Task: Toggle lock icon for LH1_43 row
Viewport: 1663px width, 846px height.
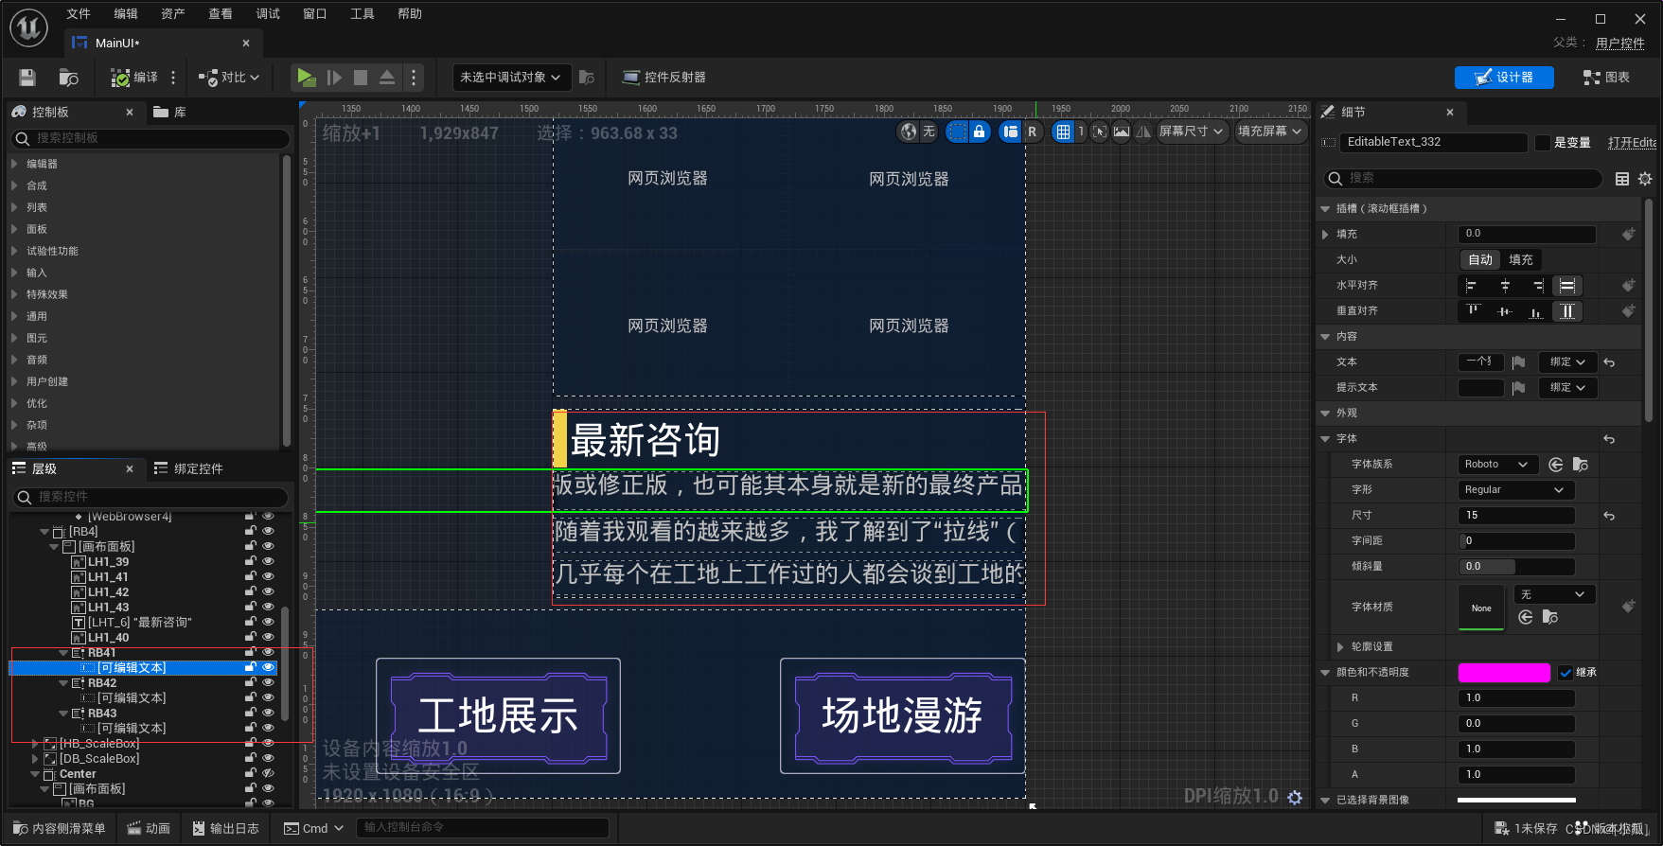Action: coord(250,608)
